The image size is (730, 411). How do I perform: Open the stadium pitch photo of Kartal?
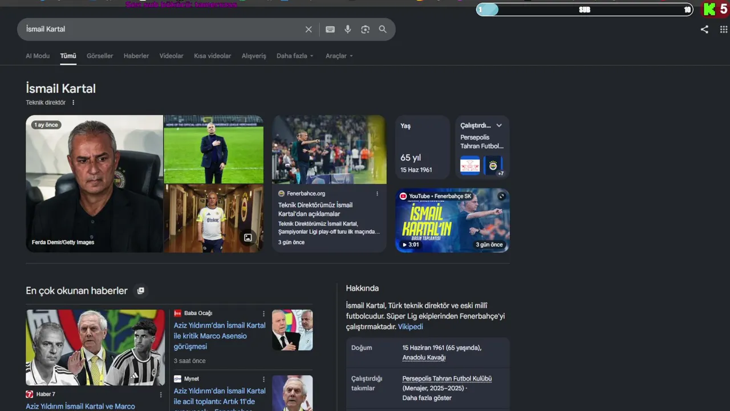[214, 149]
